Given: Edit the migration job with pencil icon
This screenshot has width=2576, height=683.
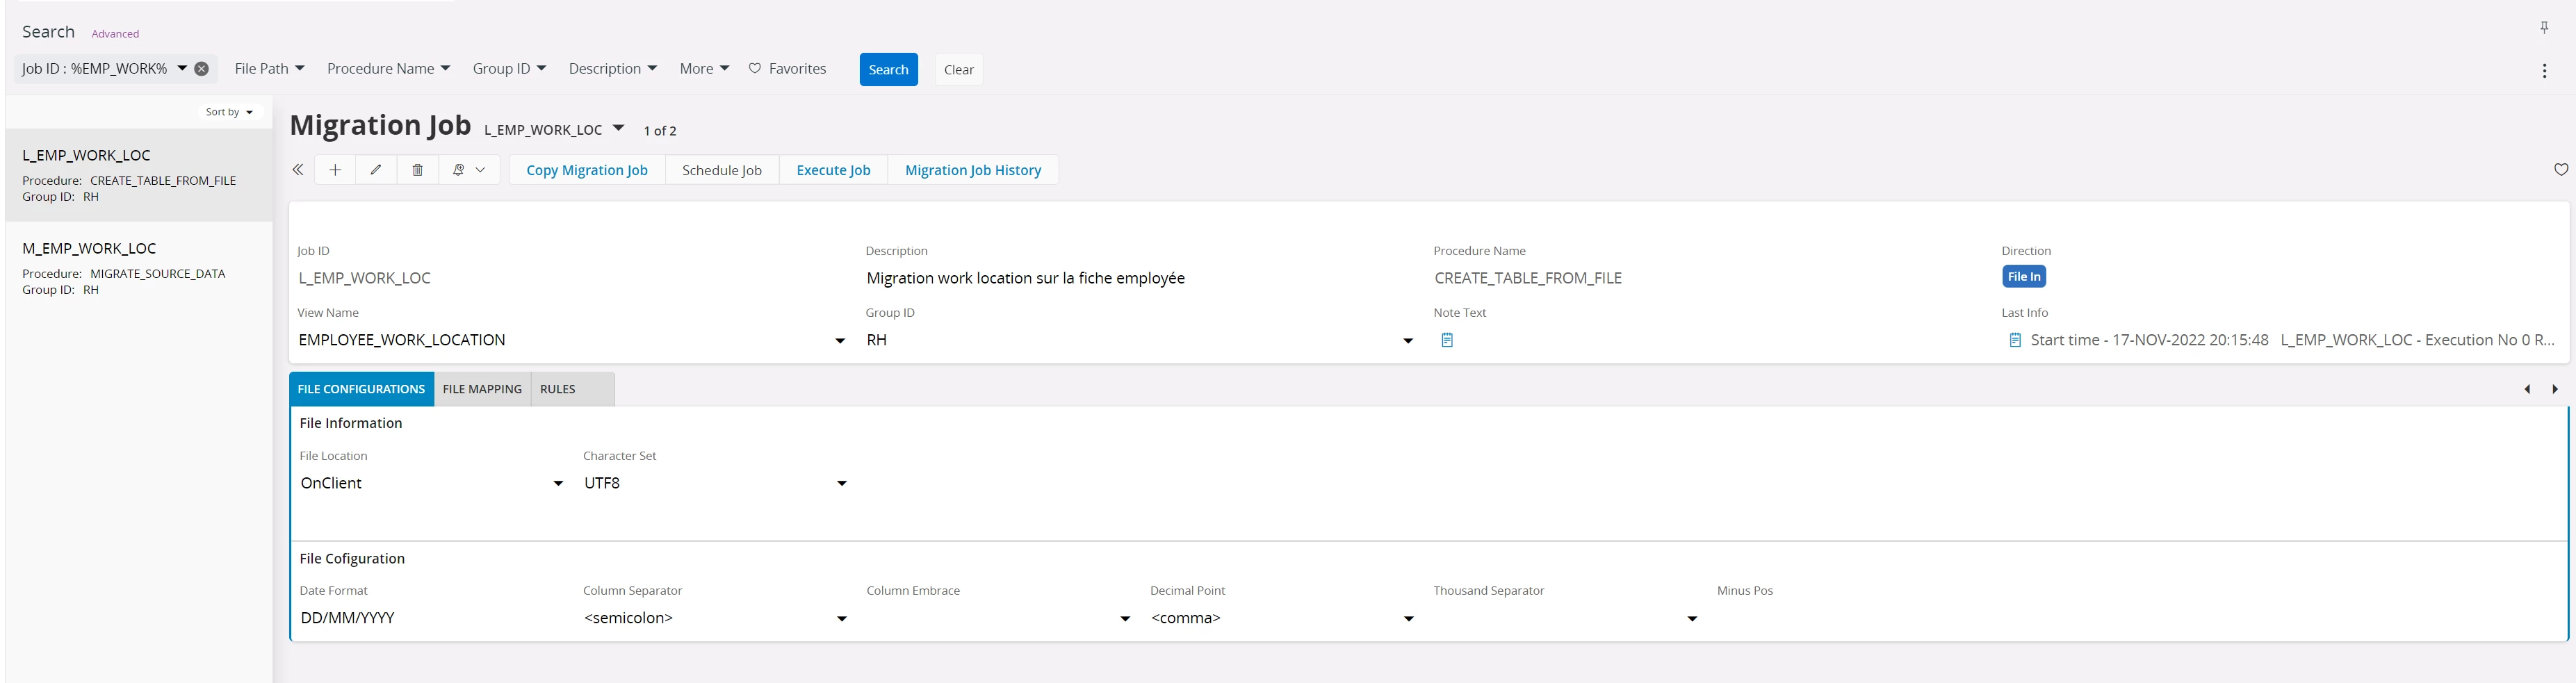Looking at the screenshot, I should pos(376,170).
